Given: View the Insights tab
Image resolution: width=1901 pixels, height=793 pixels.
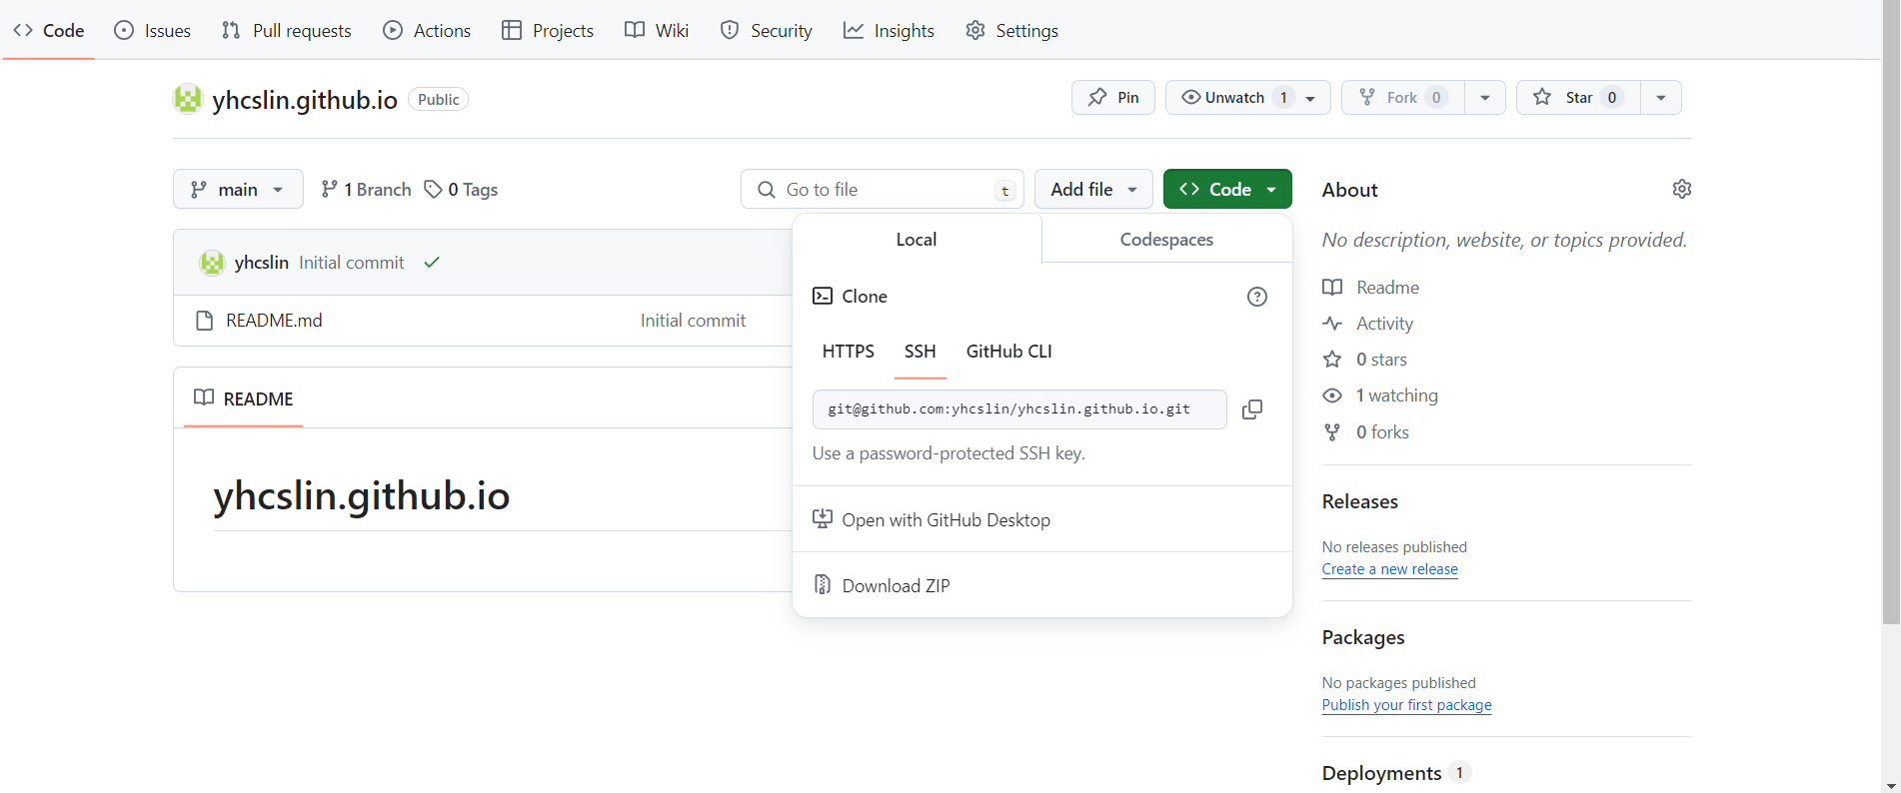Looking at the screenshot, I should (x=889, y=30).
